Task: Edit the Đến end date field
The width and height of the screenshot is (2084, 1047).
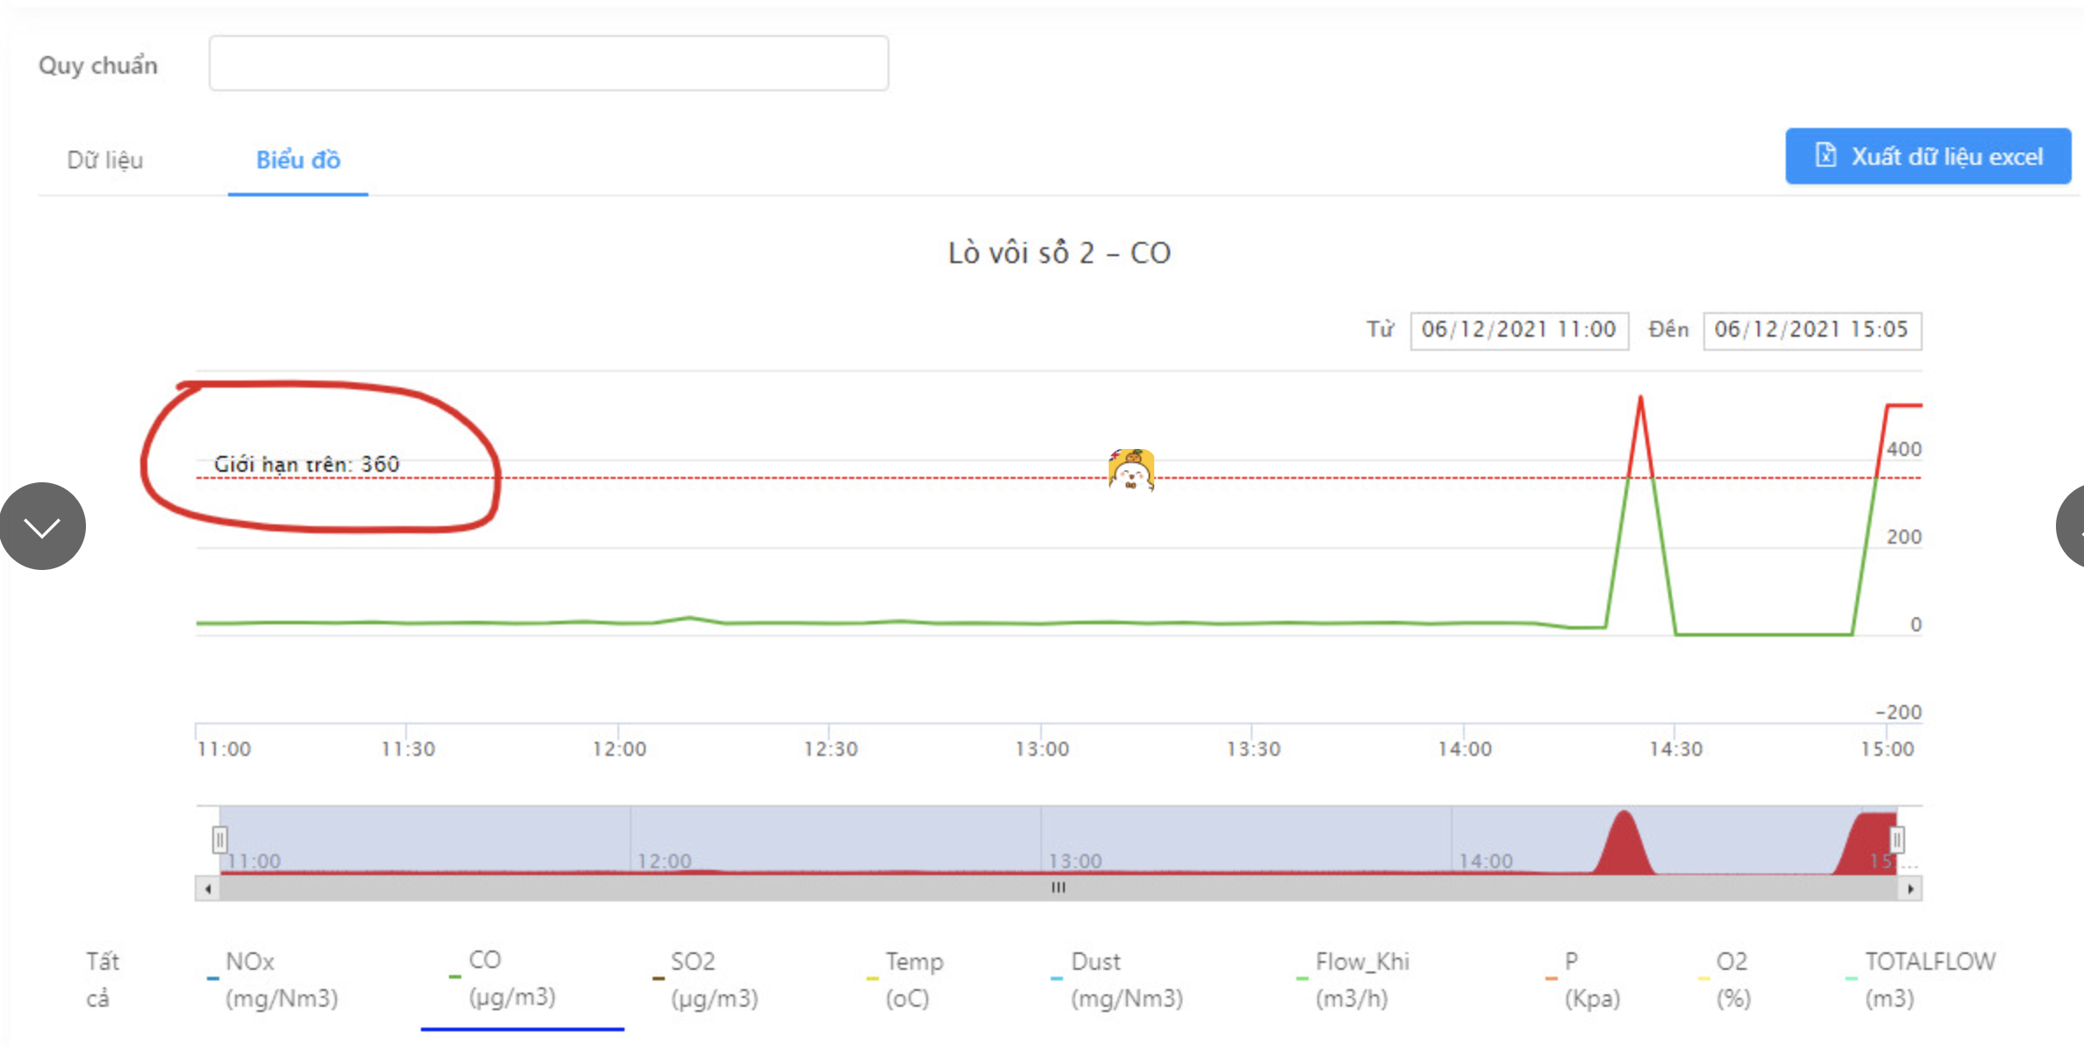Action: (1811, 330)
